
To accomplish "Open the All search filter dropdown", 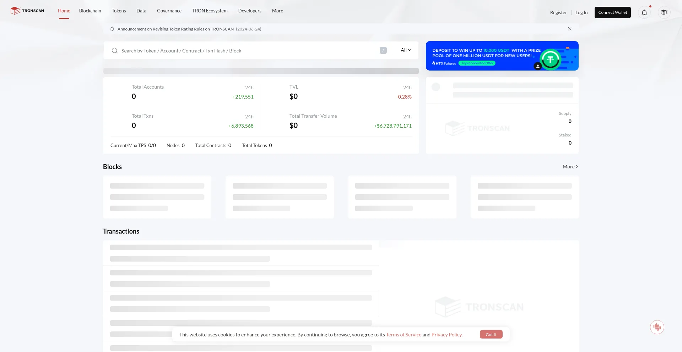I will [406, 50].
